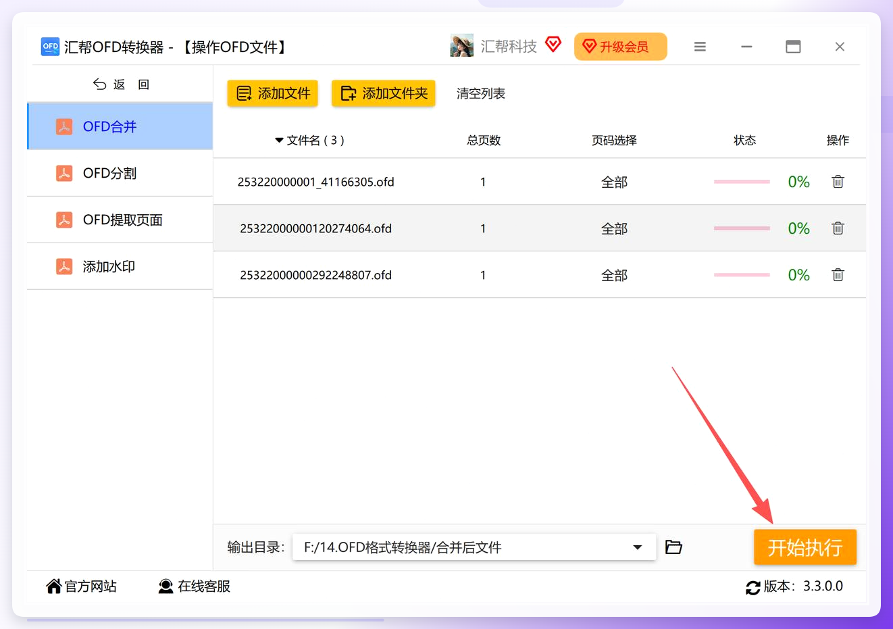893x629 pixels.
Task: Click the OFD提取页面 sidebar icon
Action: (64, 220)
